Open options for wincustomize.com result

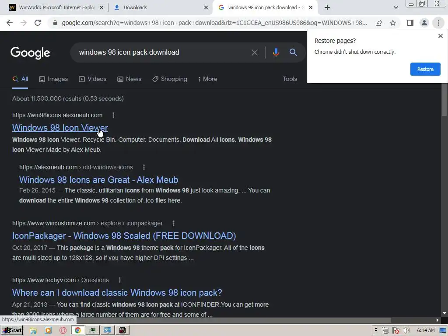(173, 223)
